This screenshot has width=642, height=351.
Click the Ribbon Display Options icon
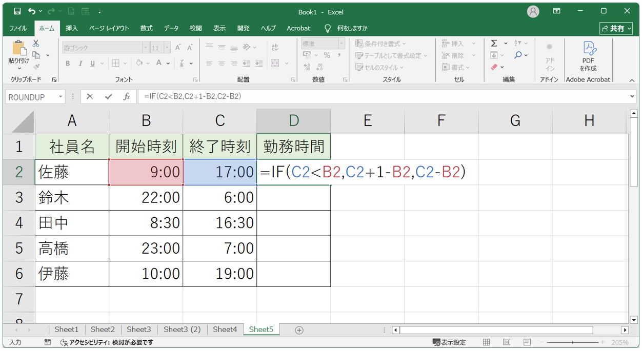[x=557, y=11]
